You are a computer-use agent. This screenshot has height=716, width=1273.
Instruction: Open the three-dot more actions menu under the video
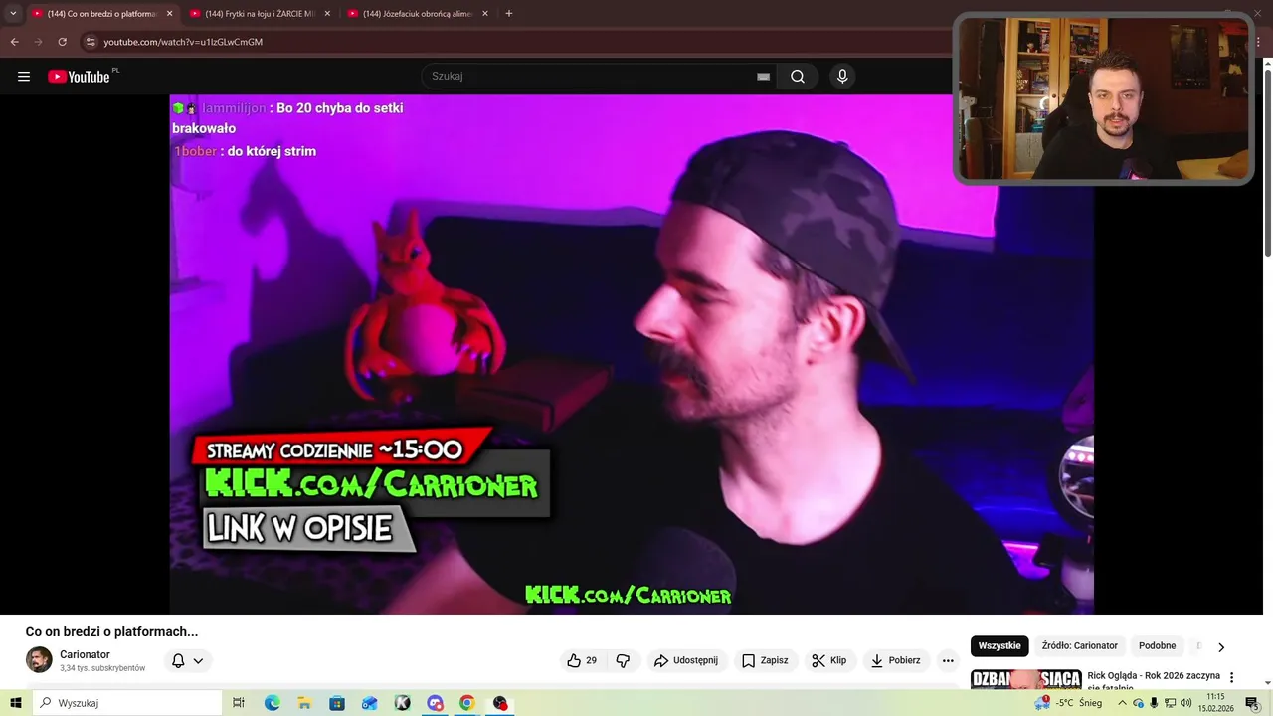tap(948, 660)
